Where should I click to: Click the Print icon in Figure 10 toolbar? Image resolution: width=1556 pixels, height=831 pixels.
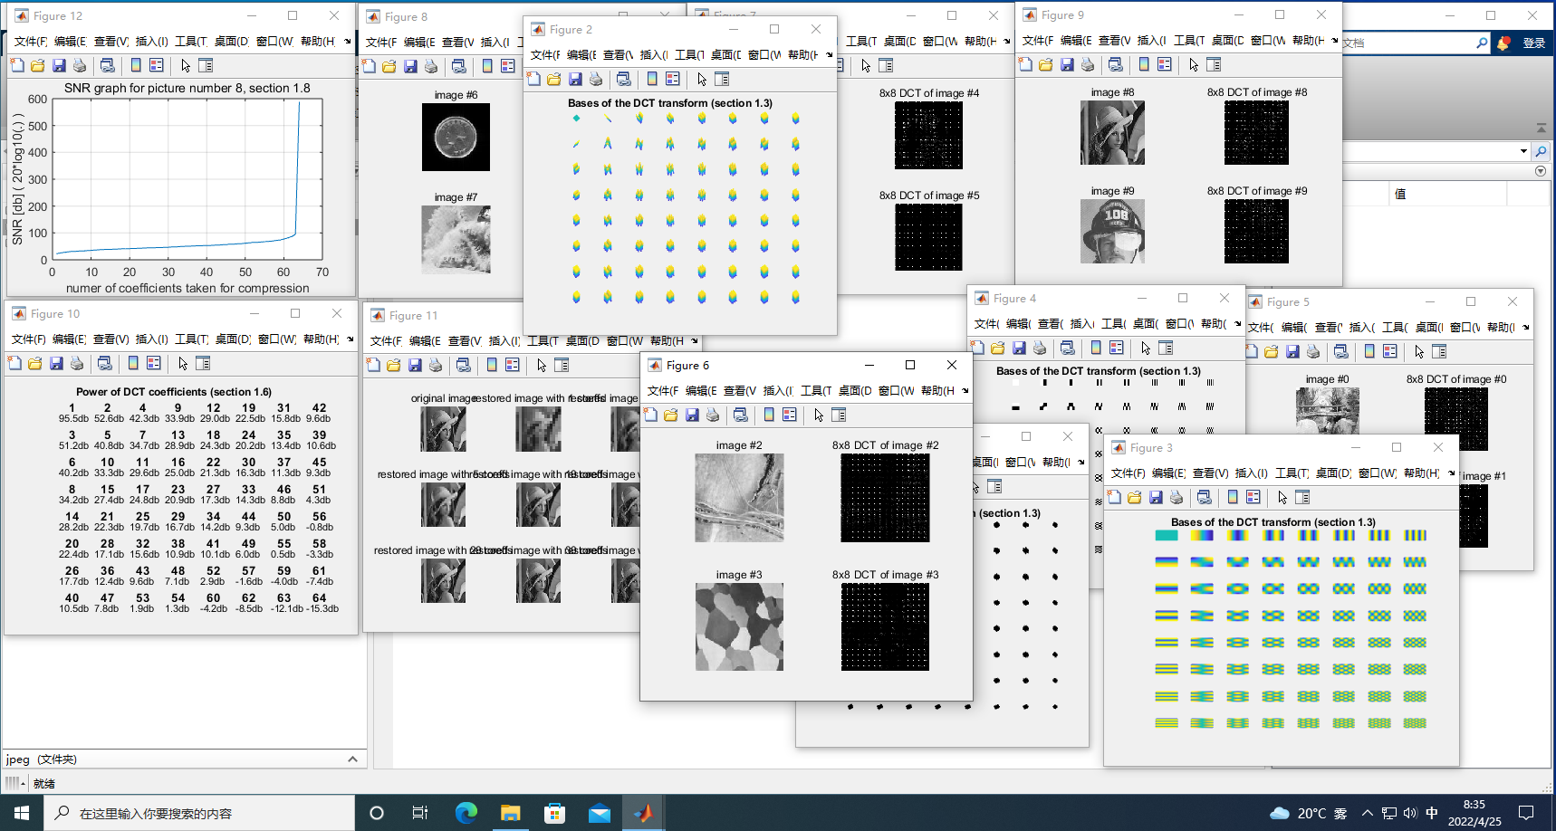coord(77,363)
